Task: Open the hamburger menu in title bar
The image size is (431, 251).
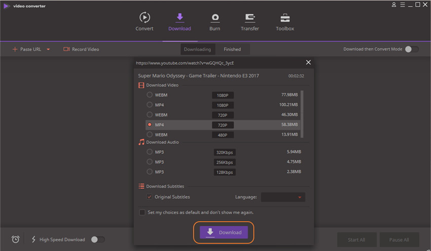Action: (403, 5)
